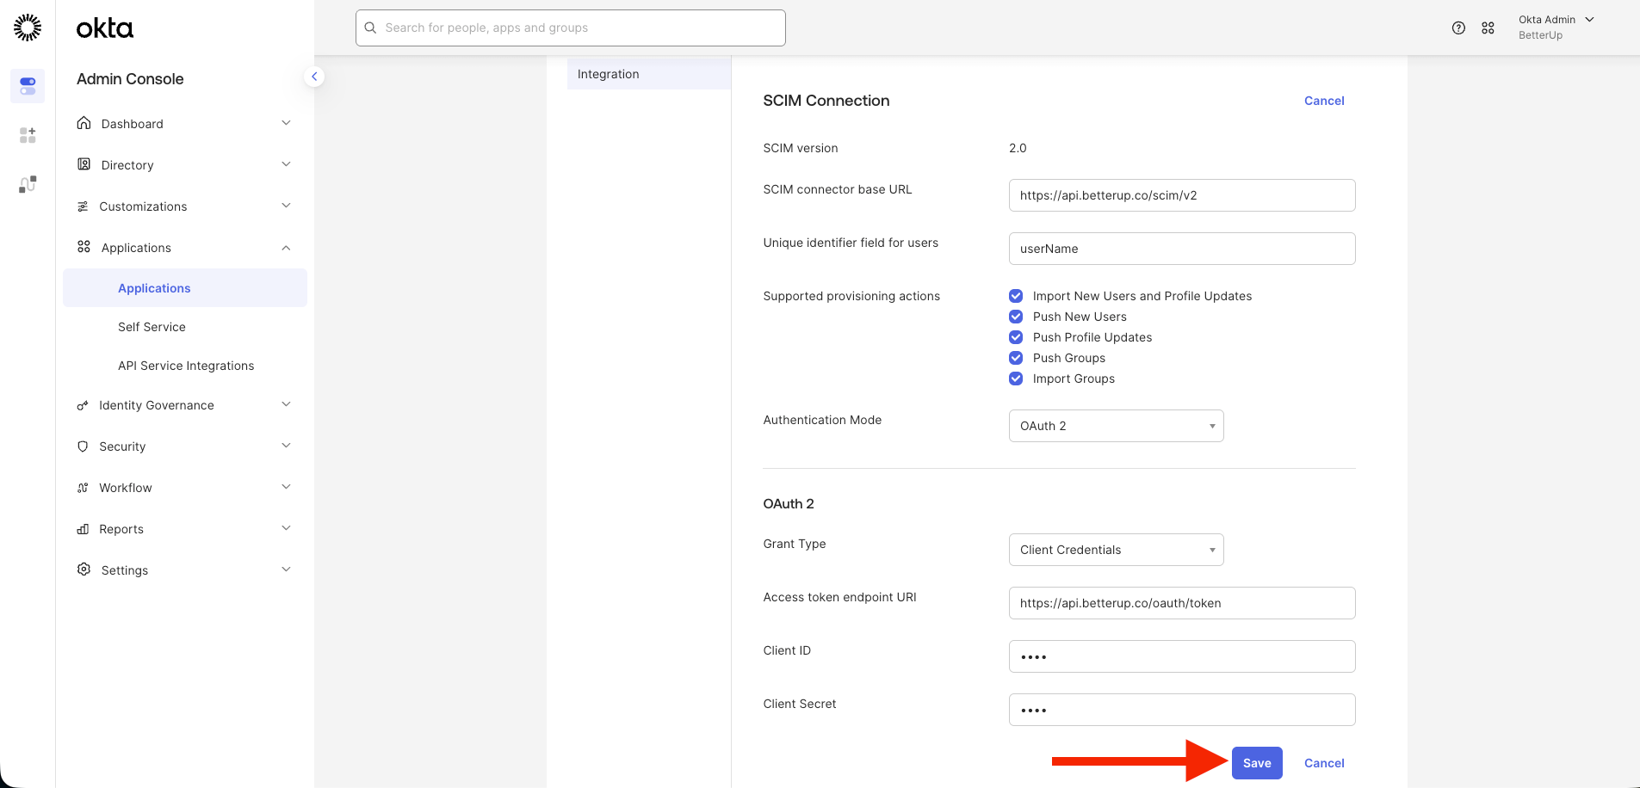This screenshot has height=788, width=1640.
Task: Click the Customizations sliders icon
Action: (x=83, y=206)
